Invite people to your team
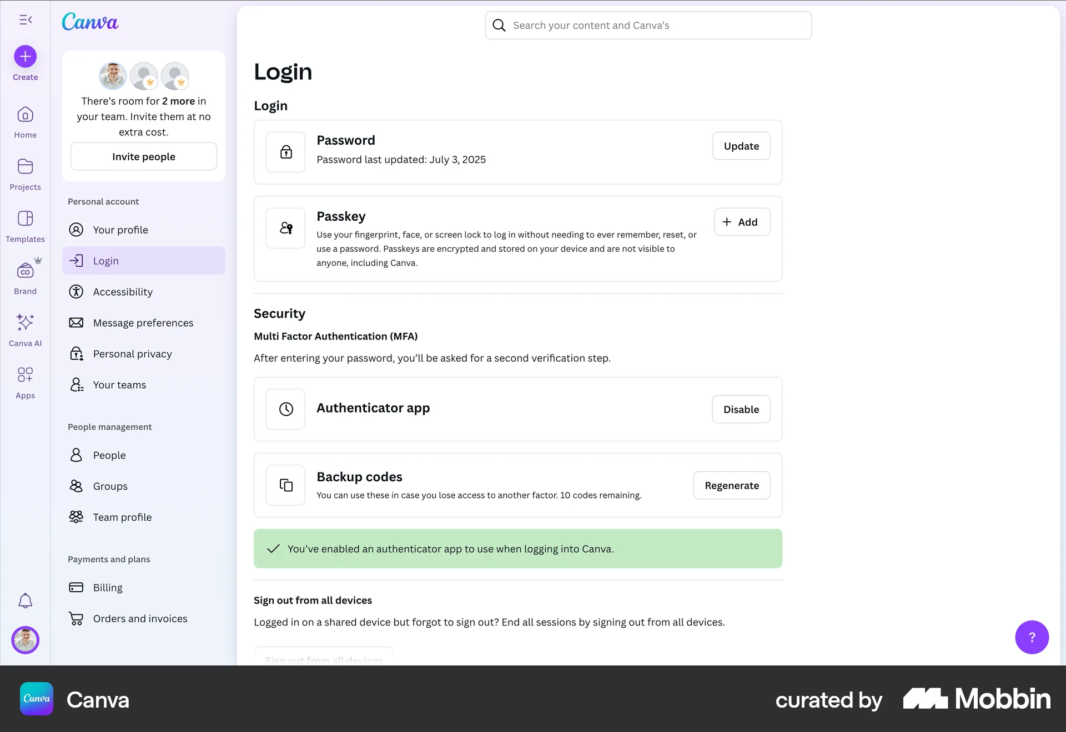 point(144,156)
